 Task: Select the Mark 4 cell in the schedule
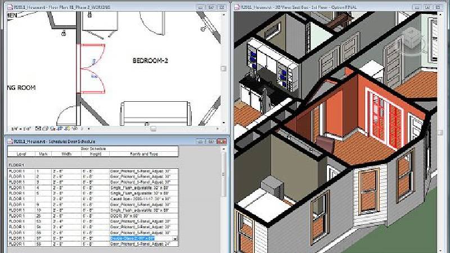[43, 188]
